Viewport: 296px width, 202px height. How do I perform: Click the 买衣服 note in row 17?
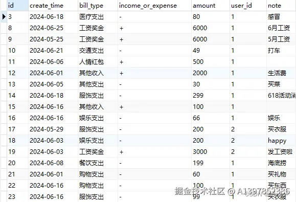click(281, 129)
